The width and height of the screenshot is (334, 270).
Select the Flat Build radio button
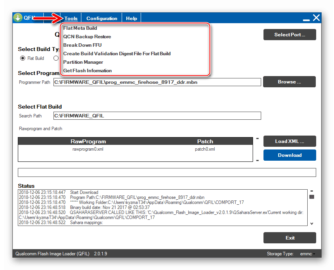click(x=23, y=58)
